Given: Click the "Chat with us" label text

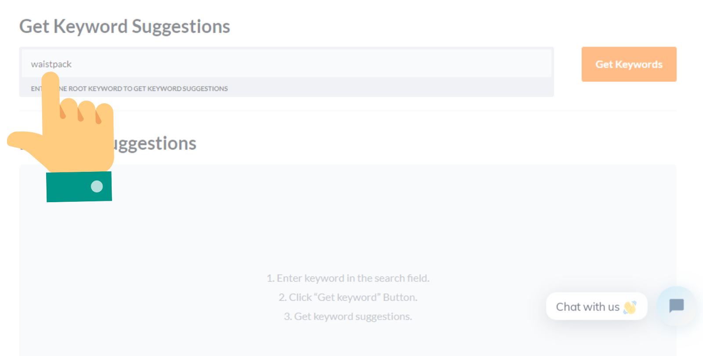Looking at the screenshot, I should coord(587,307).
